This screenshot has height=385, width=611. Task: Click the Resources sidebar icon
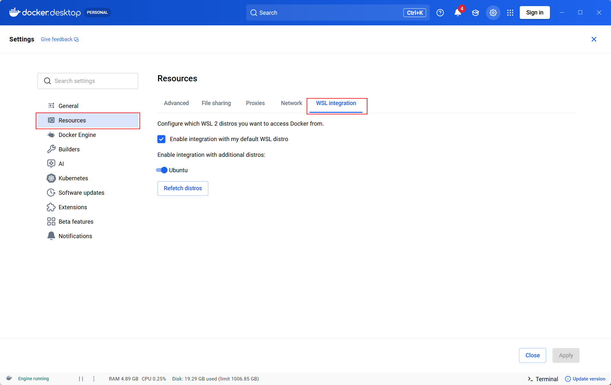(x=51, y=120)
